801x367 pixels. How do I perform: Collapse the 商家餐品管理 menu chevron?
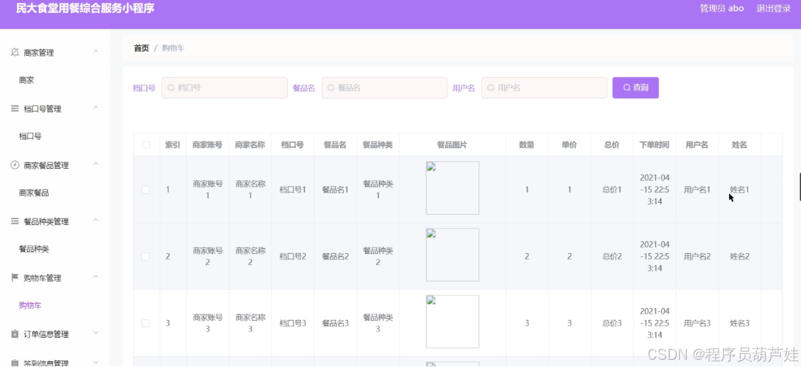pos(96,164)
